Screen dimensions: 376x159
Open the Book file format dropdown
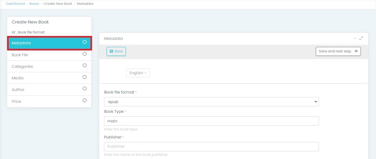point(211,102)
